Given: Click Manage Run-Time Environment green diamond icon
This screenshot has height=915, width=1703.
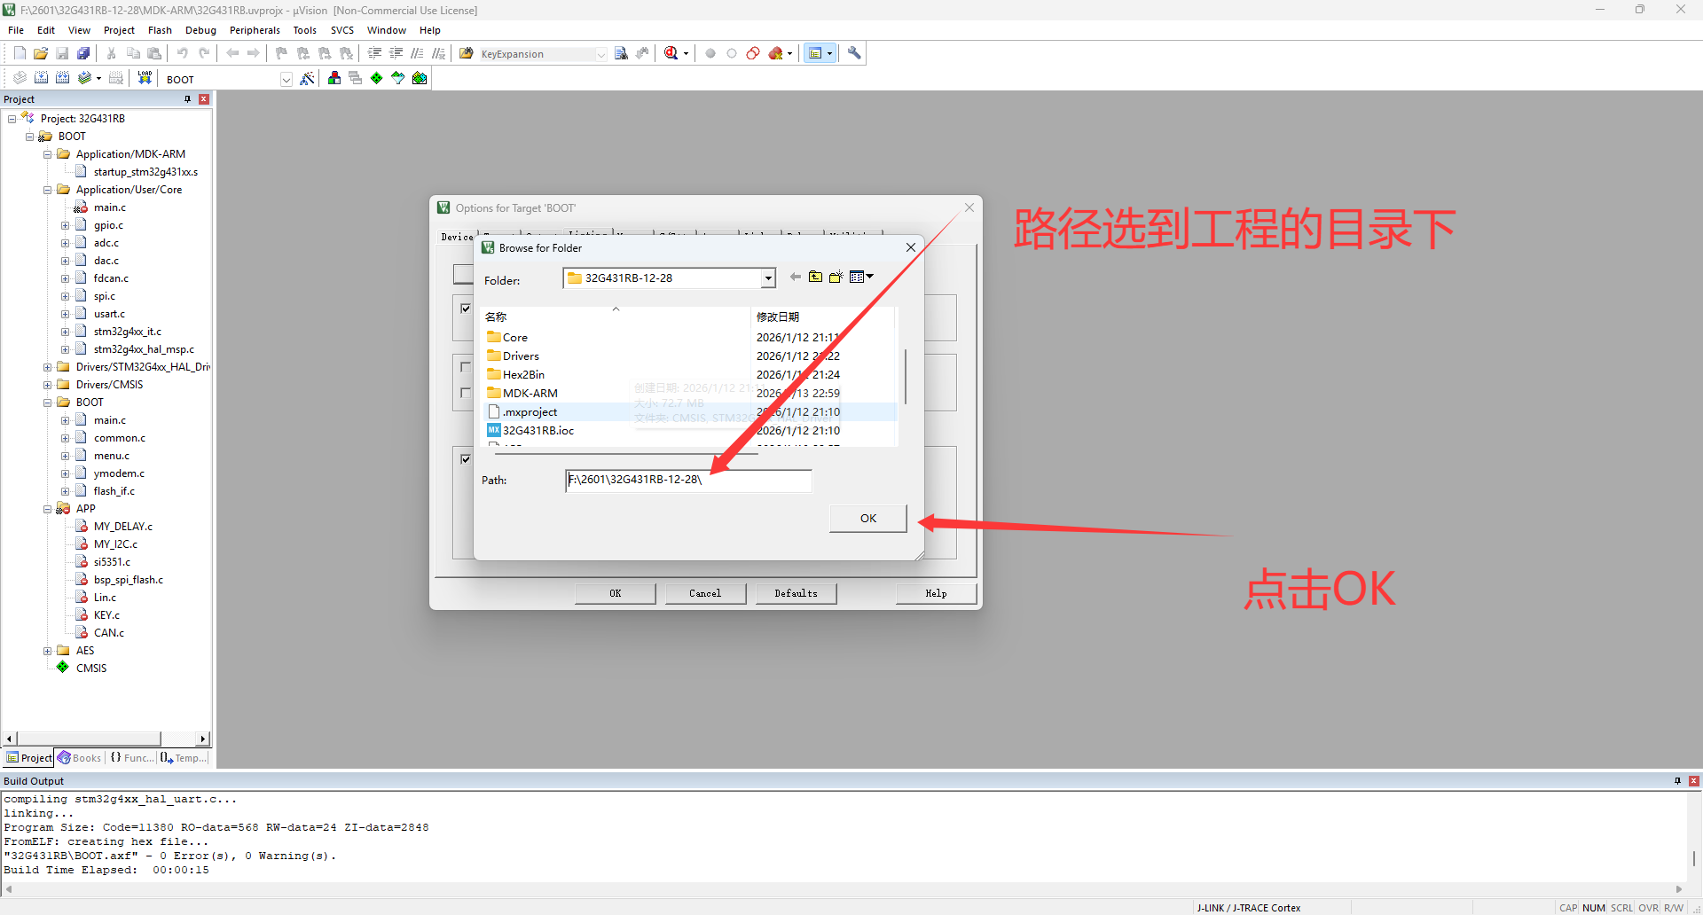Looking at the screenshot, I should pyautogui.click(x=376, y=79).
